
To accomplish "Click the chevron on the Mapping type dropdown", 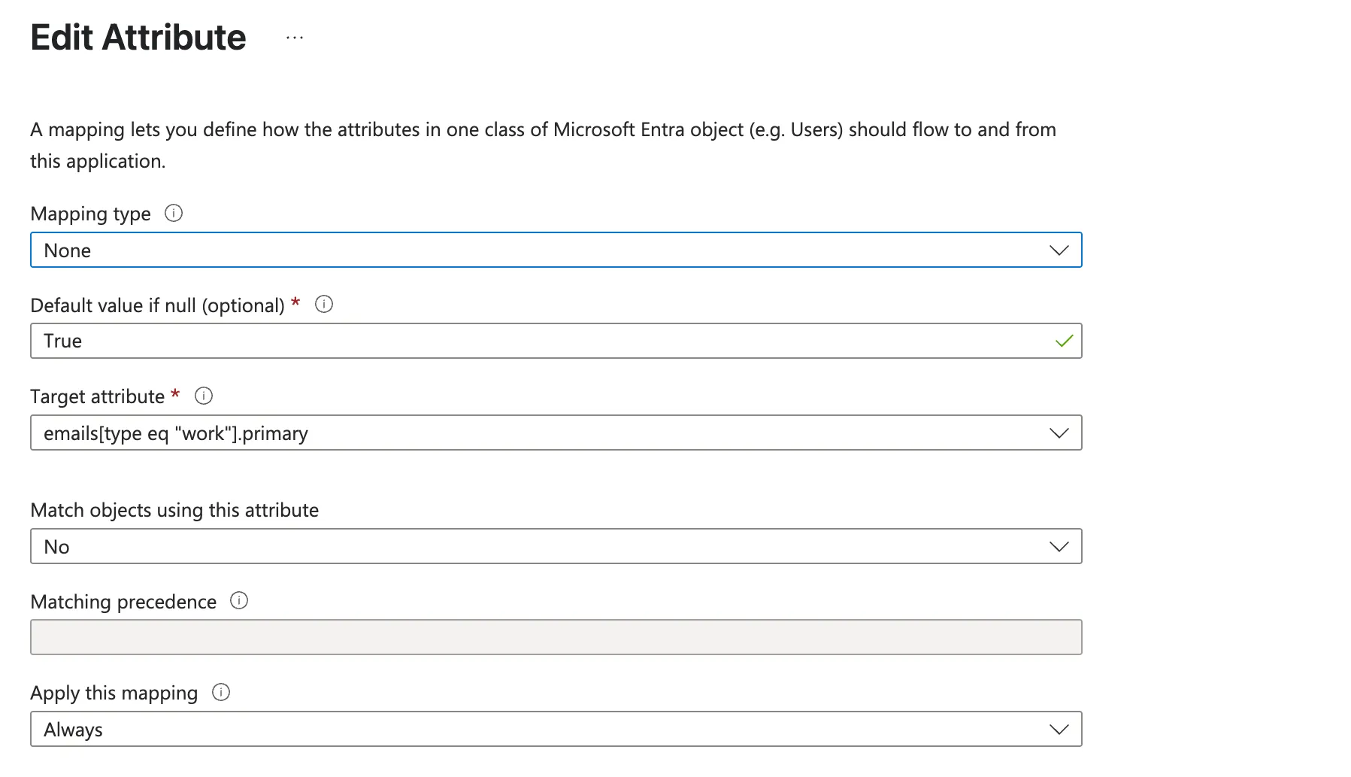I will click(x=1059, y=250).
